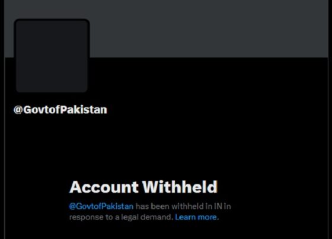
Task: Click the word 'response' in notice
Action: (83, 218)
